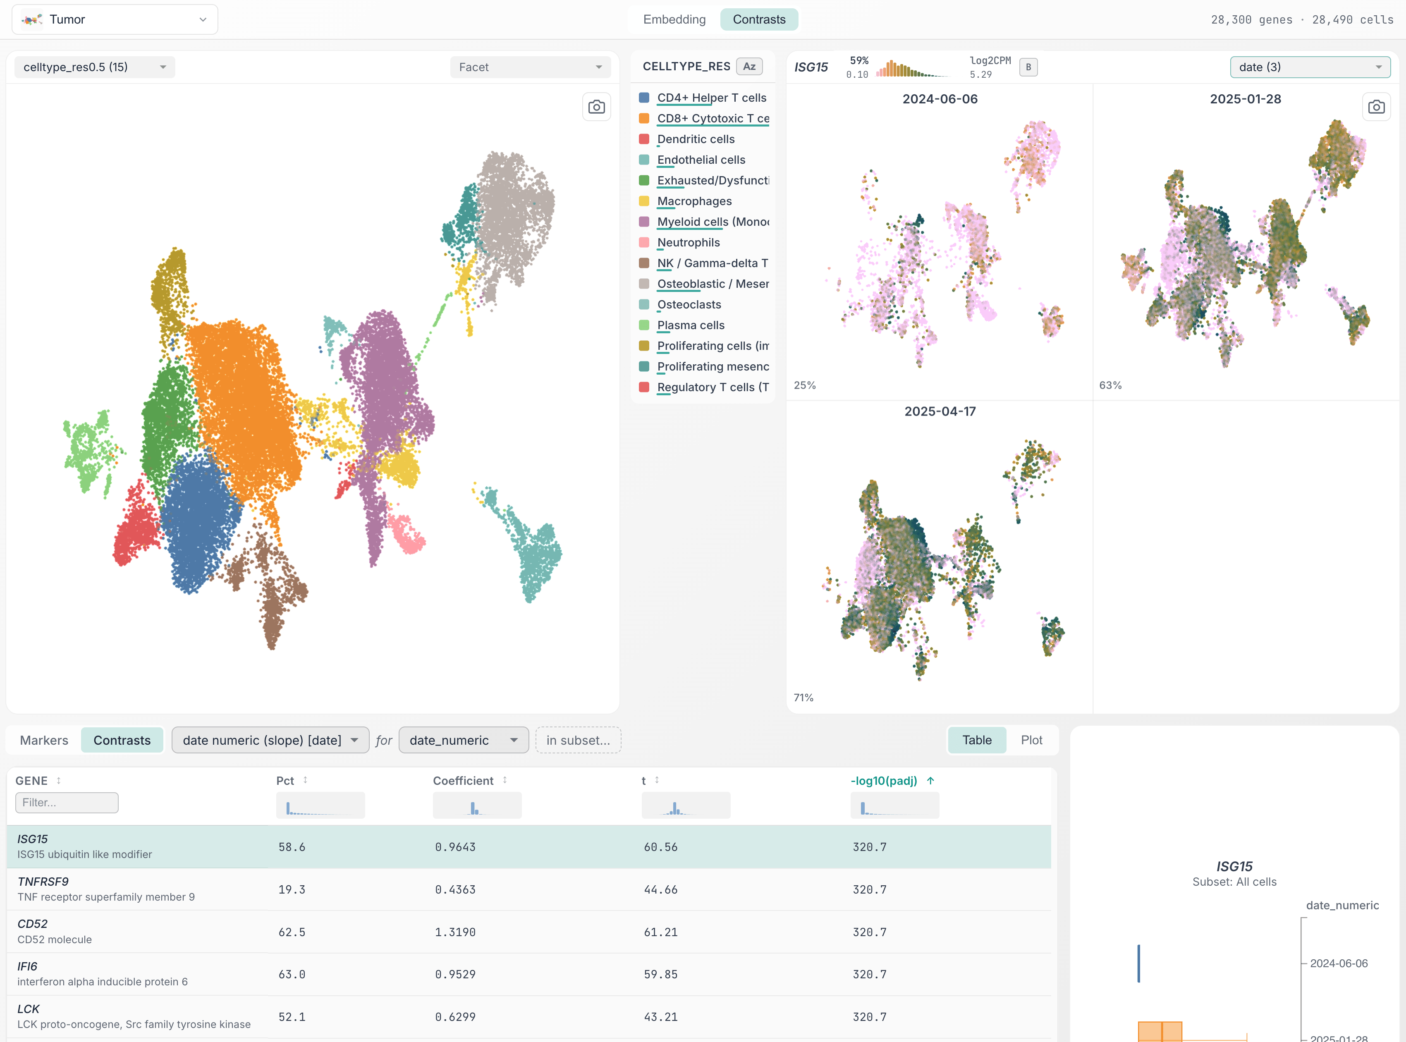Click the 'in subset...' button
Screen dimensions: 1406x1042
pos(577,740)
